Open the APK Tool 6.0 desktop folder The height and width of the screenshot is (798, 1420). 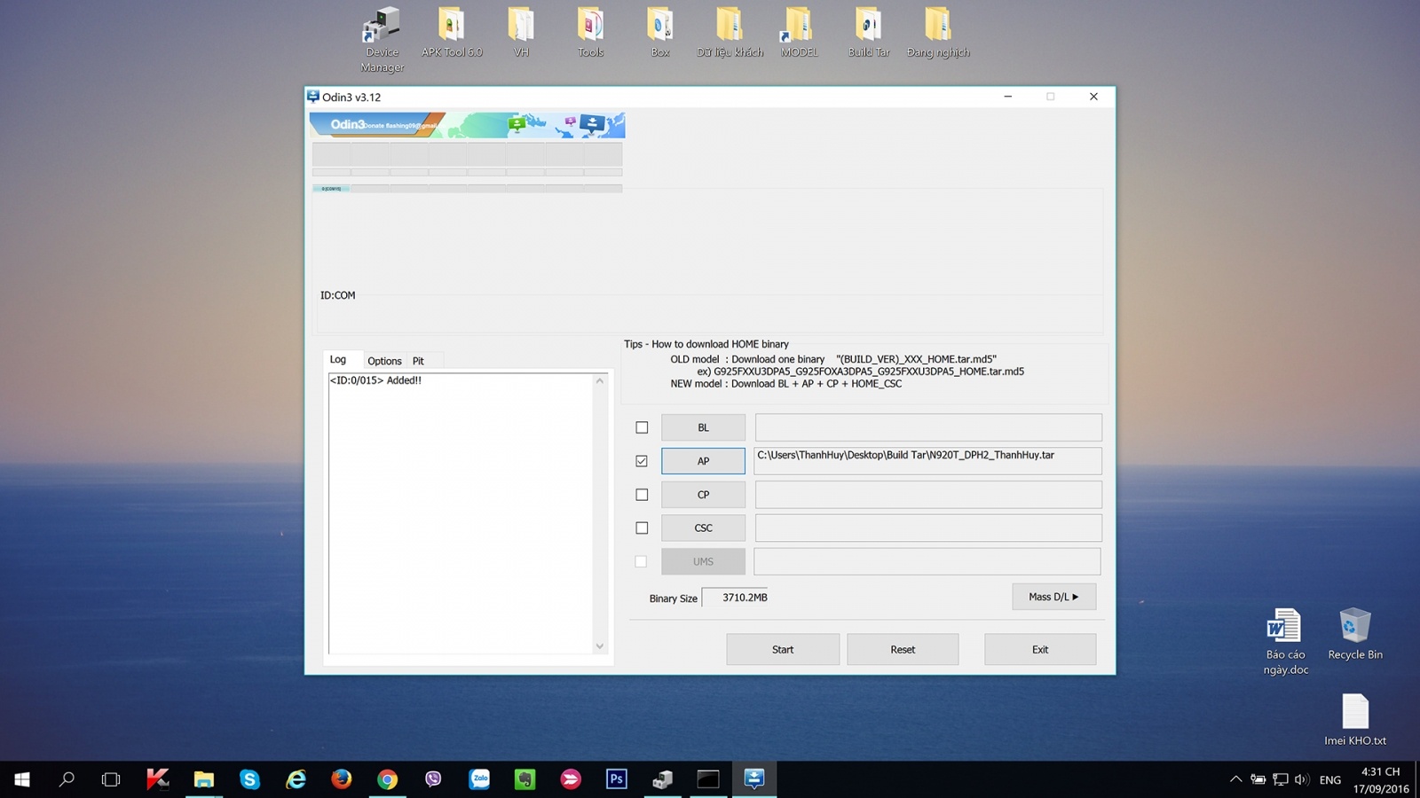[451, 33]
